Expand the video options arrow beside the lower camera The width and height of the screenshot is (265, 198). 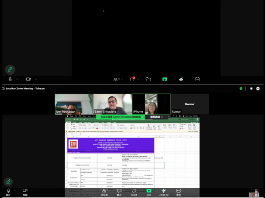(31, 190)
